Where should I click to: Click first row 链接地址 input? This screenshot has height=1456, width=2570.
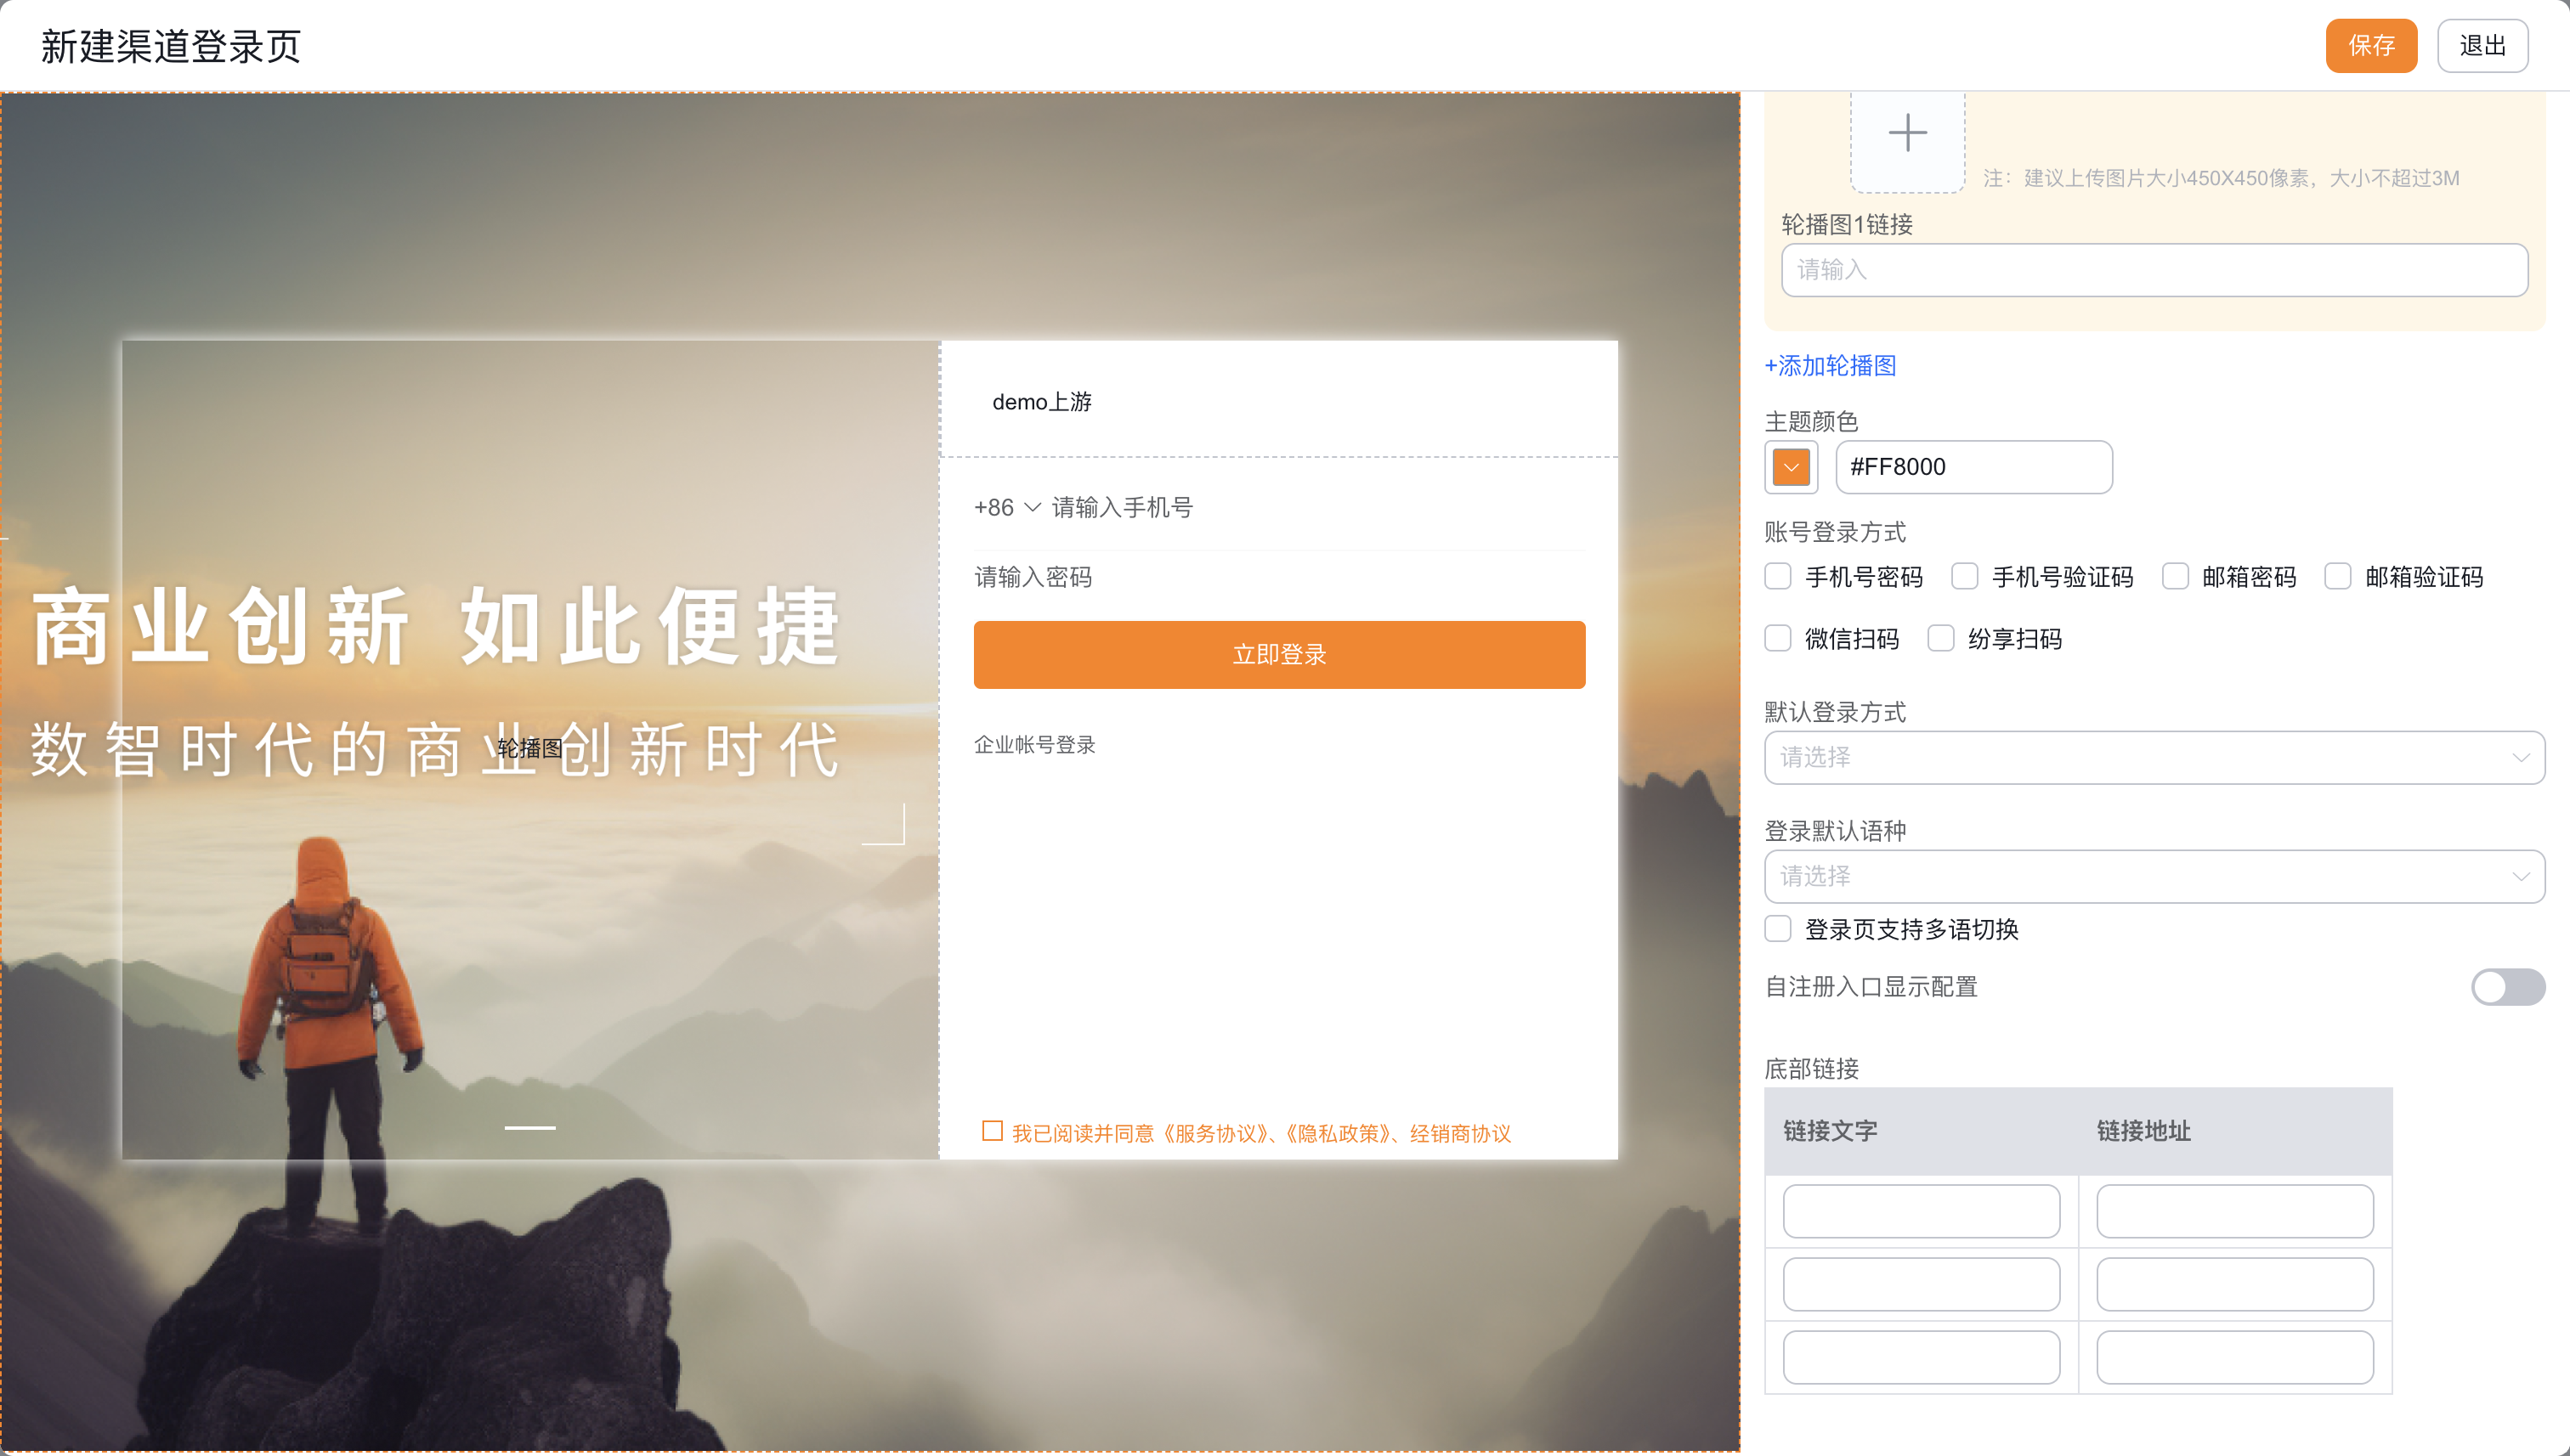tap(2233, 1211)
